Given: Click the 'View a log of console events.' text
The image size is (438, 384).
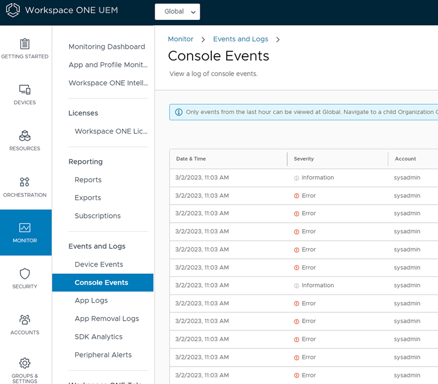Looking at the screenshot, I should [214, 74].
